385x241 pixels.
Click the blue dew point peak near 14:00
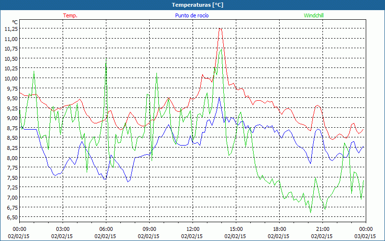point(219,97)
